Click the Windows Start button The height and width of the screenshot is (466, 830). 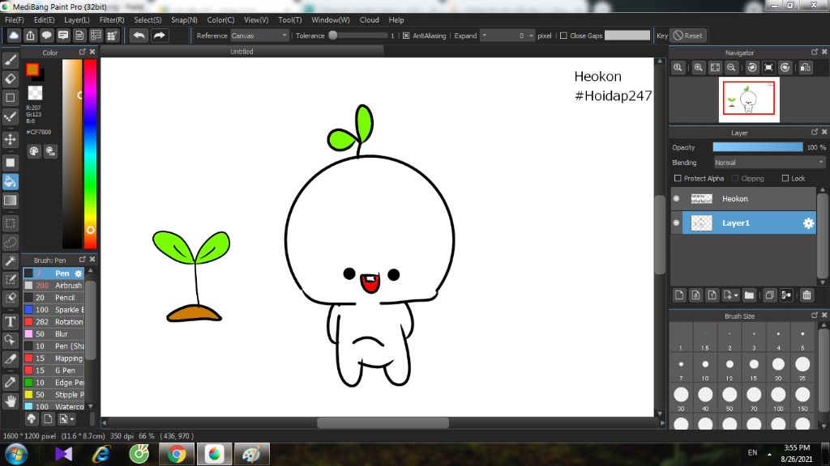click(x=15, y=455)
